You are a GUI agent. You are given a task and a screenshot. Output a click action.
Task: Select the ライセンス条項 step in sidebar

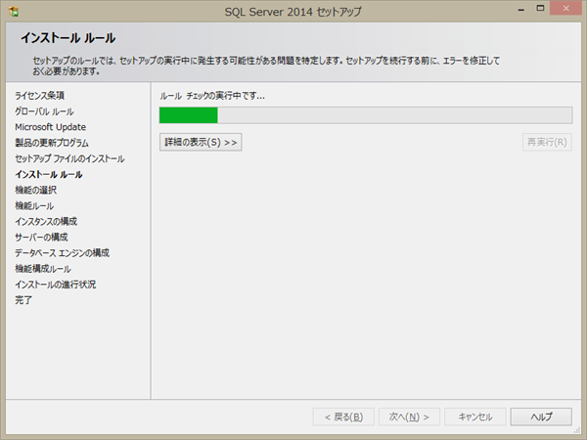(40, 96)
